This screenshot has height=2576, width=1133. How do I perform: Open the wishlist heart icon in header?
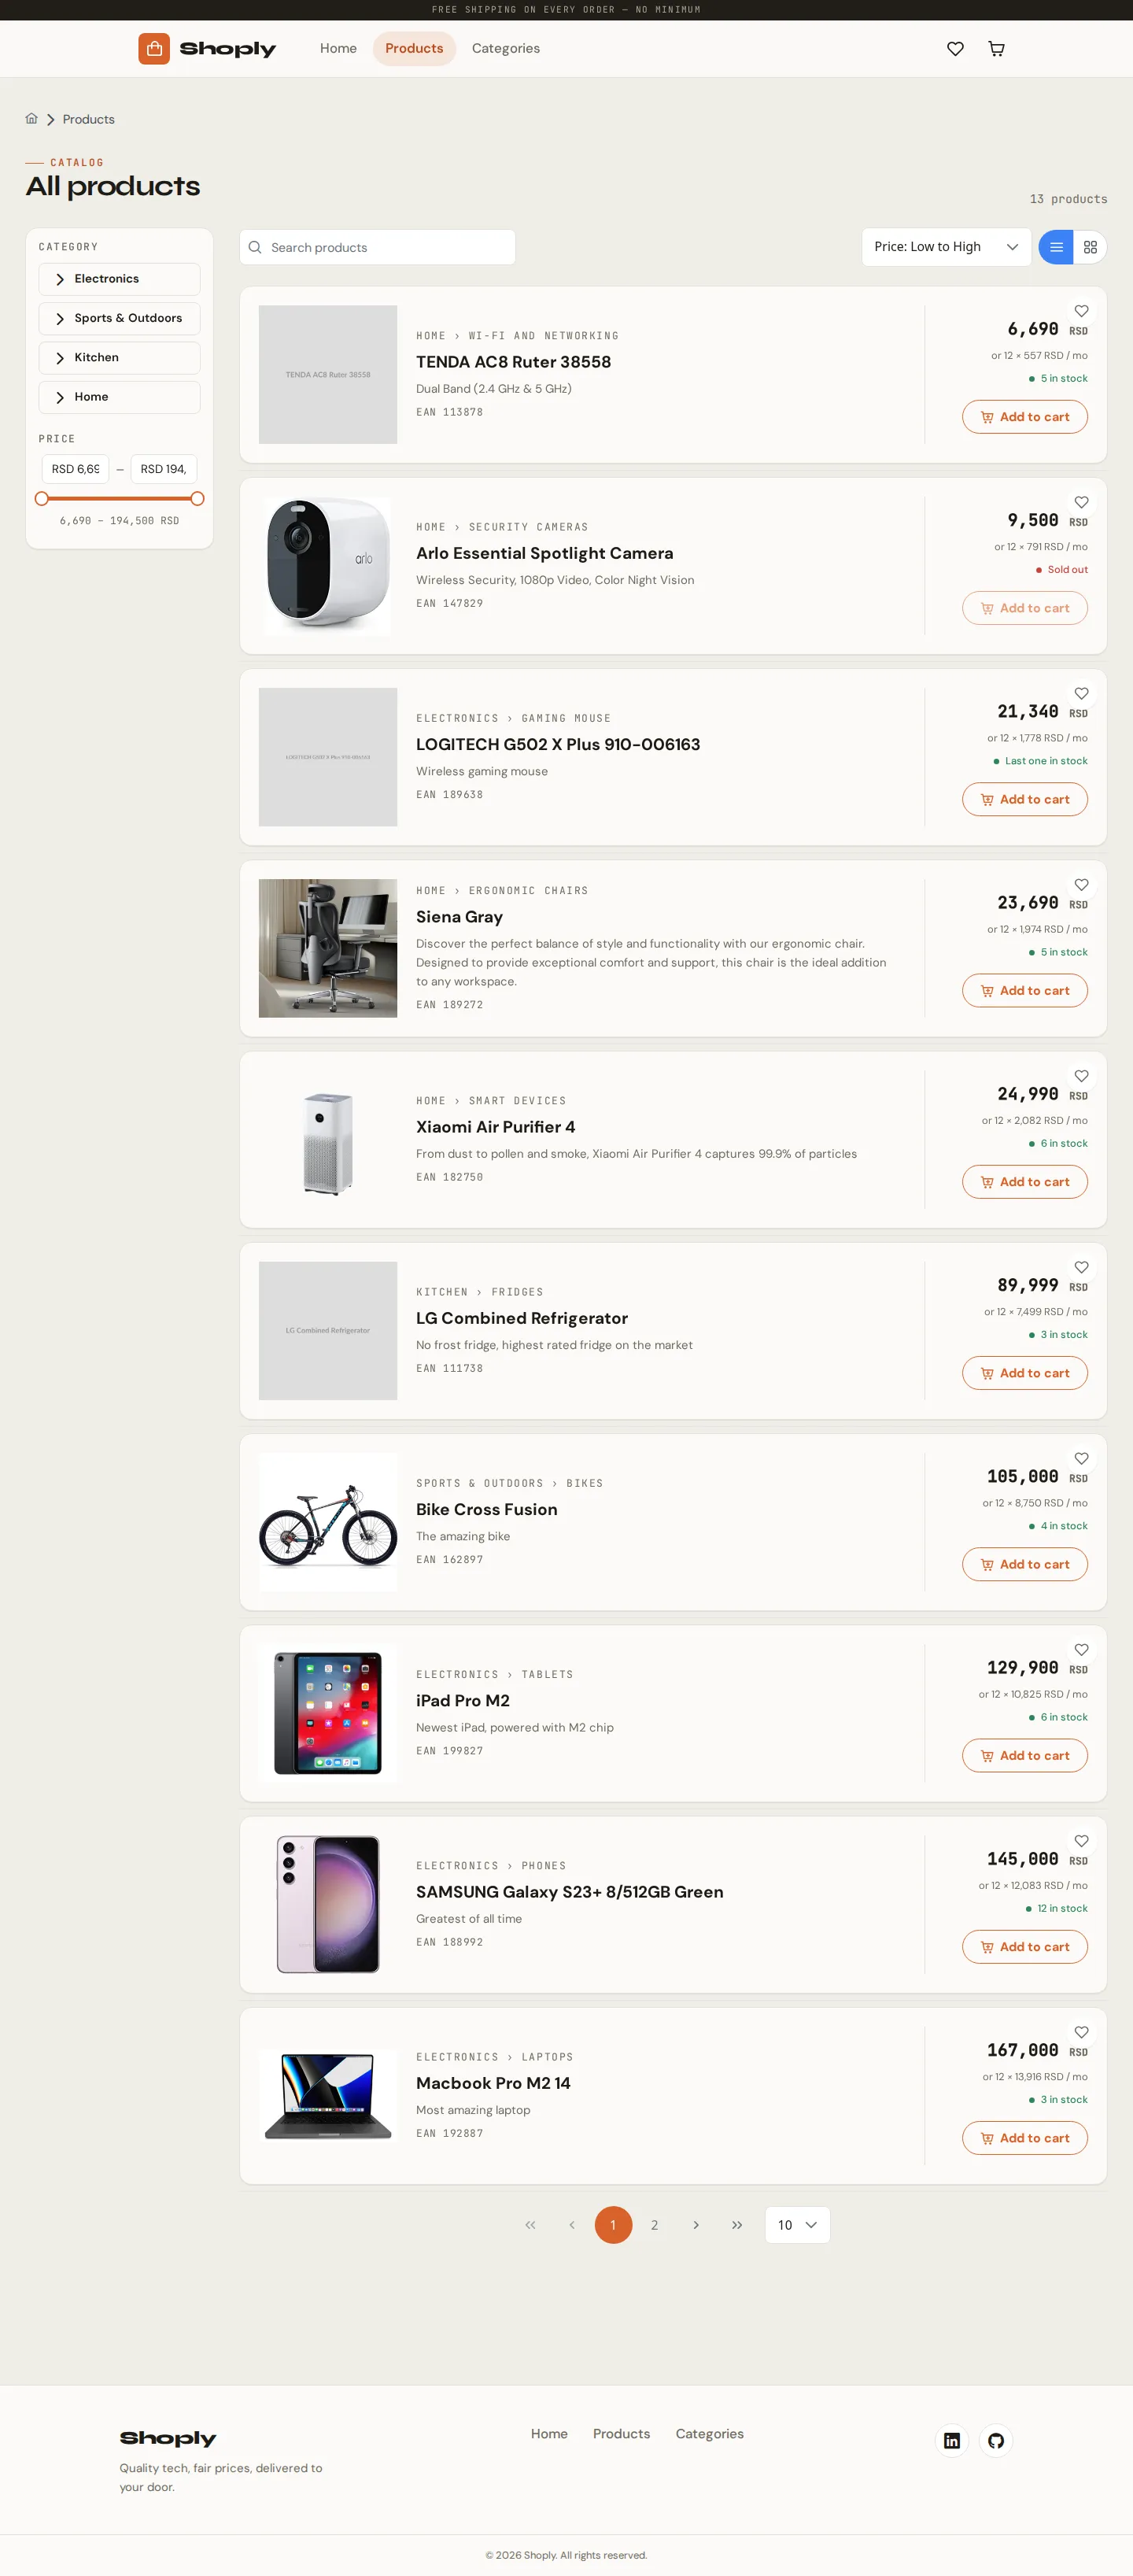[955, 48]
